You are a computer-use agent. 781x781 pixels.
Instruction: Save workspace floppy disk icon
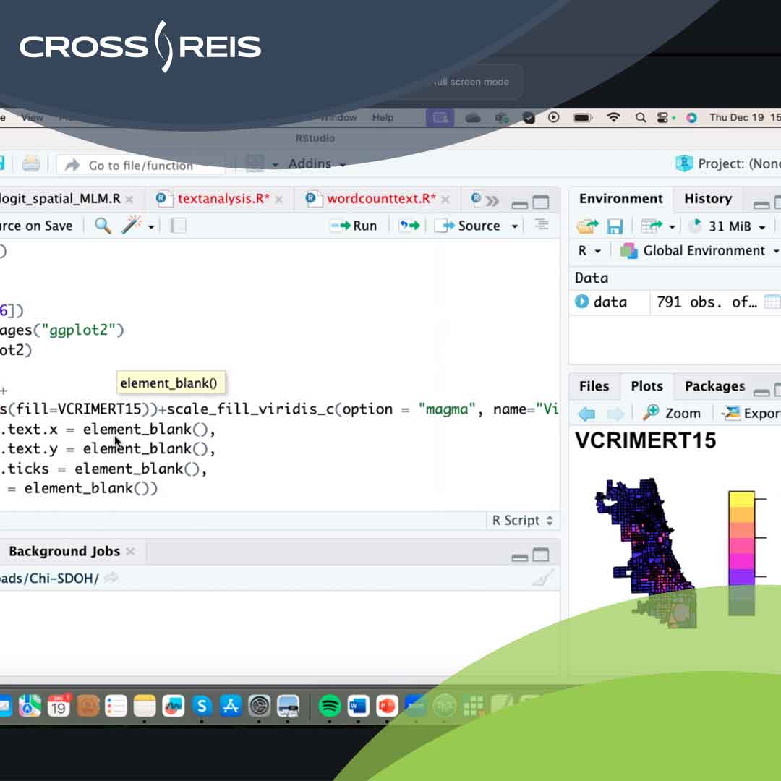tap(615, 226)
